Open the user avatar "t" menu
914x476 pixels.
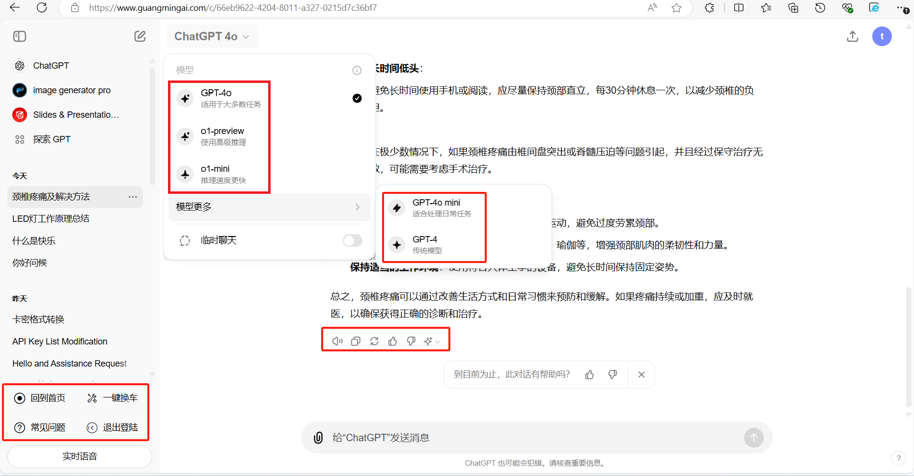(882, 36)
